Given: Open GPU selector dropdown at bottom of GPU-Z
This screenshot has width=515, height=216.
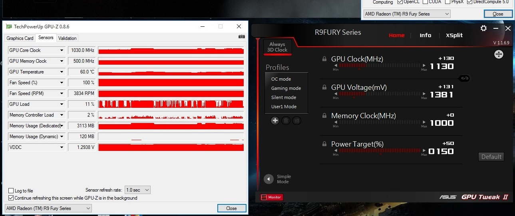Looking at the screenshot, I should tap(48, 208).
